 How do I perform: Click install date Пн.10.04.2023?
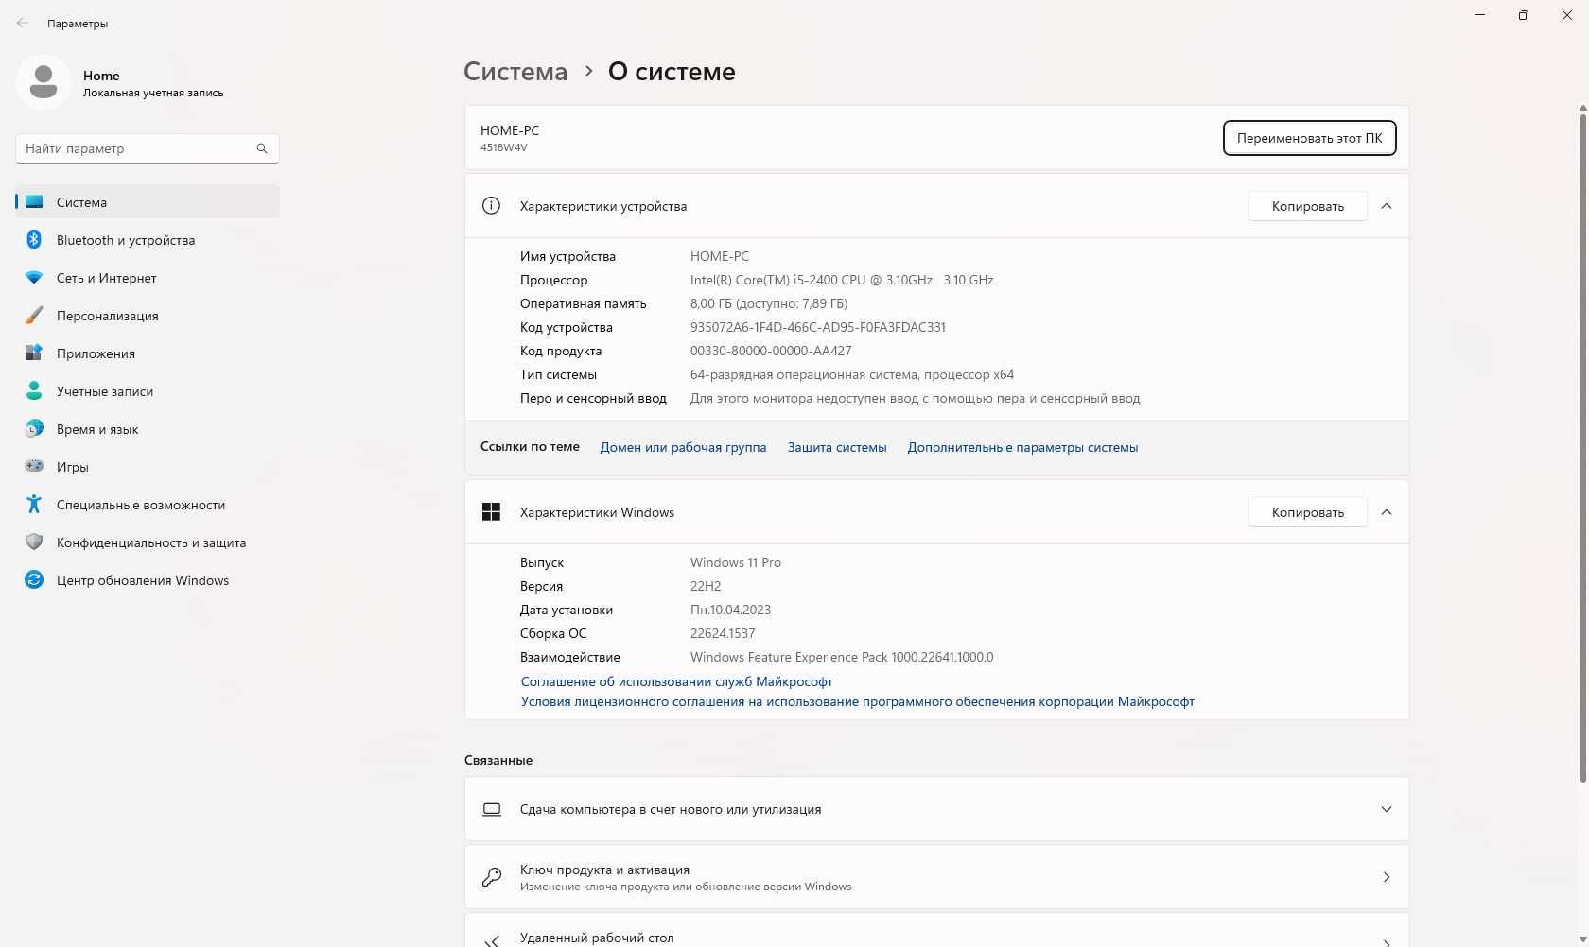[730, 610]
